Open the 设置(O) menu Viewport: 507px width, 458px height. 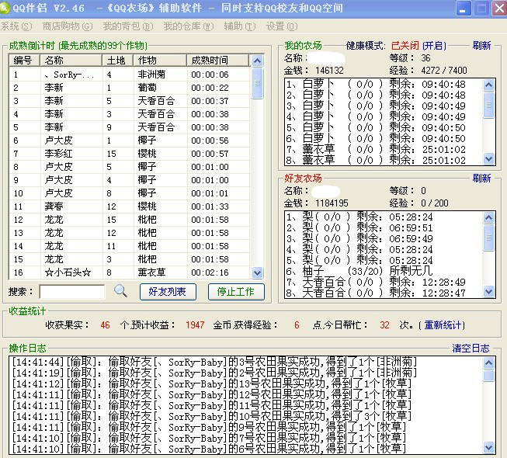(x=282, y=26)
